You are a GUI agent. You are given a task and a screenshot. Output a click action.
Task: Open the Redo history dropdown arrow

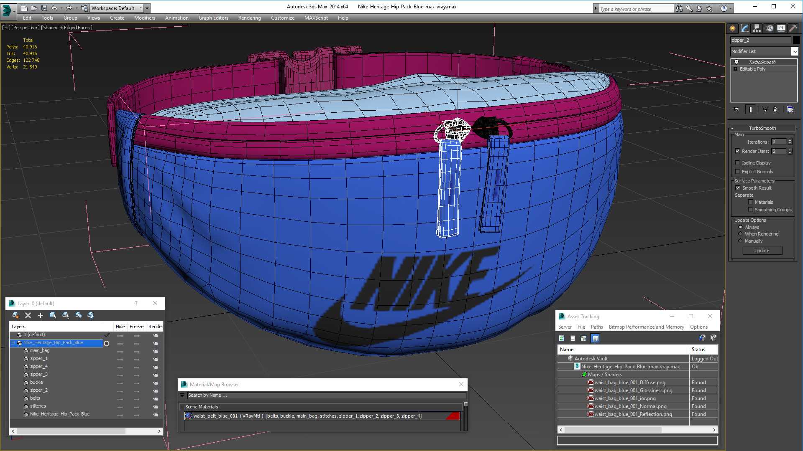[x=77, y=8]
